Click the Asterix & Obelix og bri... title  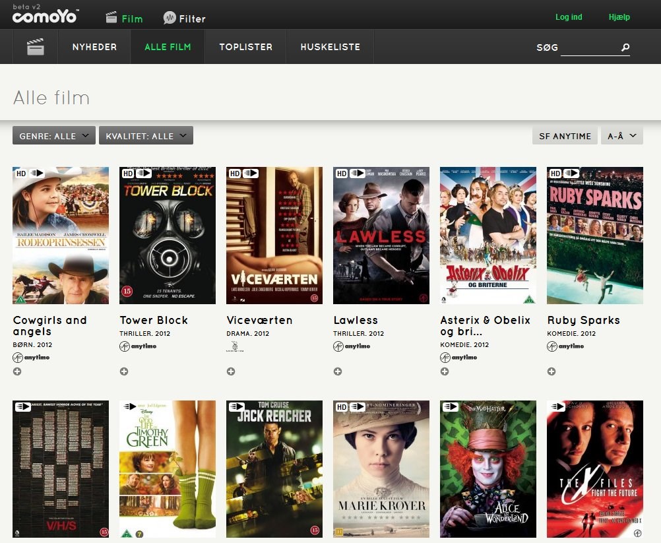click(x=486, y=325)
